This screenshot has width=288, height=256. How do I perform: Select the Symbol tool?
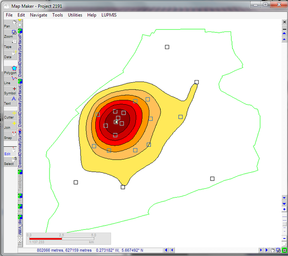[x=10, y=90]
